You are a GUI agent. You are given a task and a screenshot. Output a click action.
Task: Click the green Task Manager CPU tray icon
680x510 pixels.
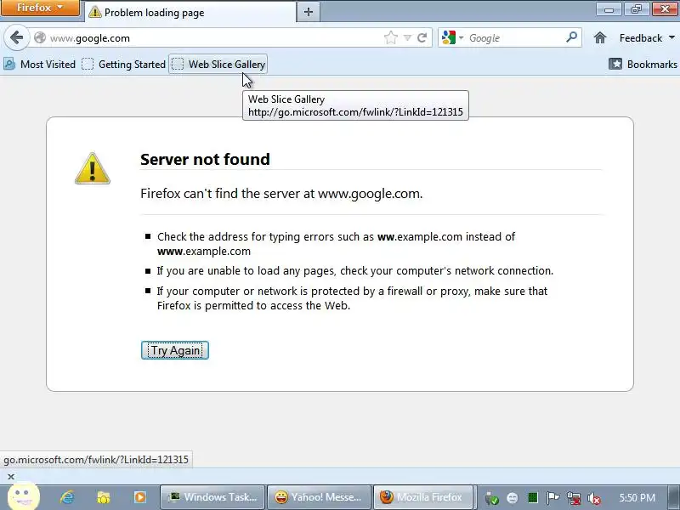(533, 498)
